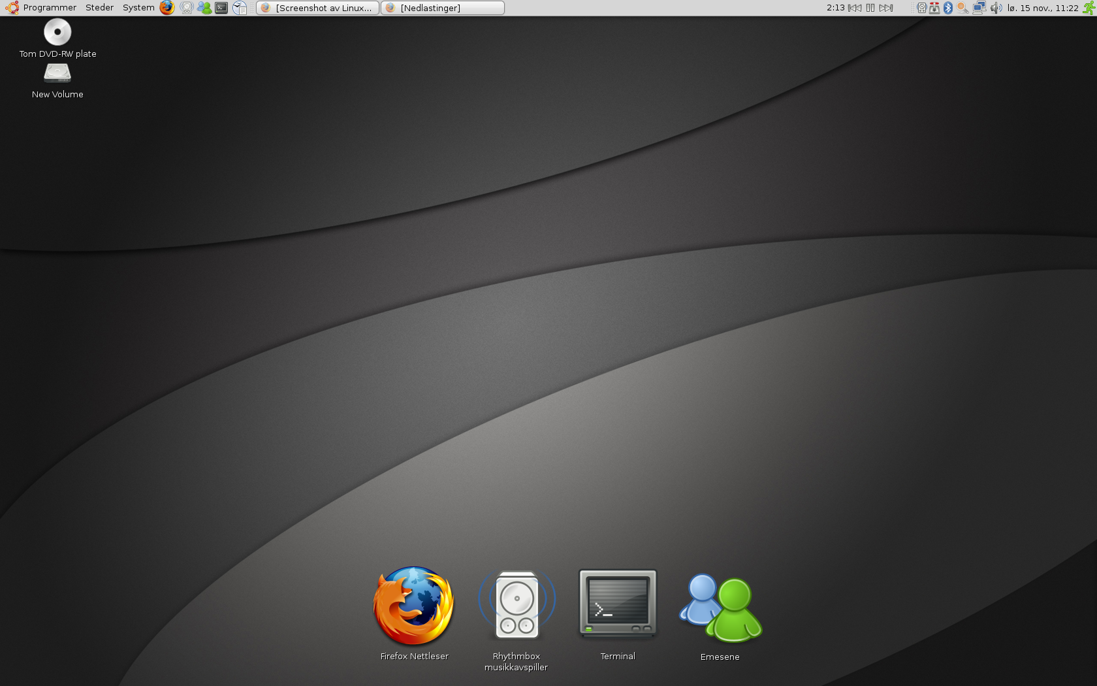Viewport: 1097px width, 686px height.
Task: Click the Emesene desktop icon
Action: (x=720, y=608)
